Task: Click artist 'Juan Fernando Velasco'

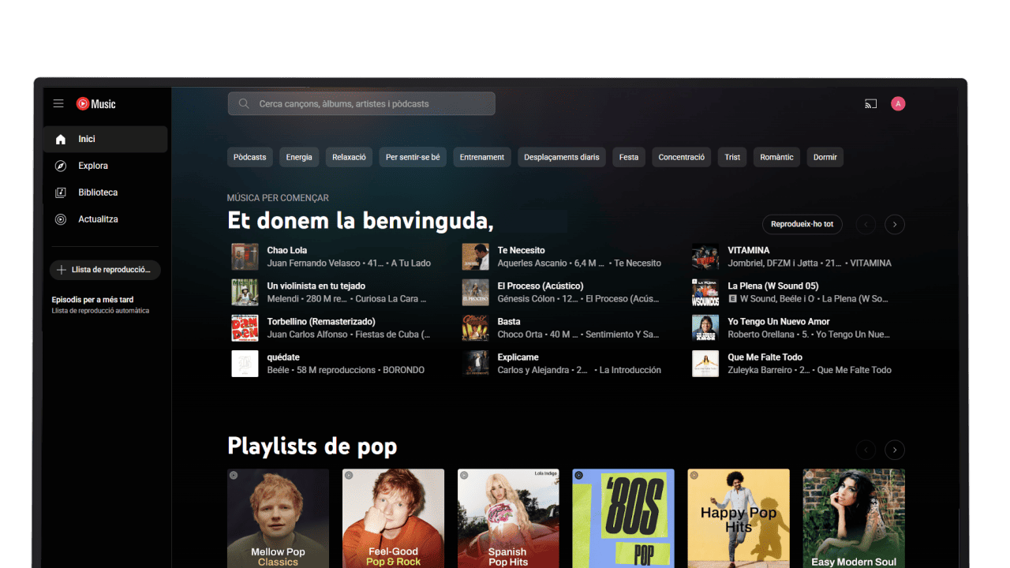Action: (x=313, y=263)
